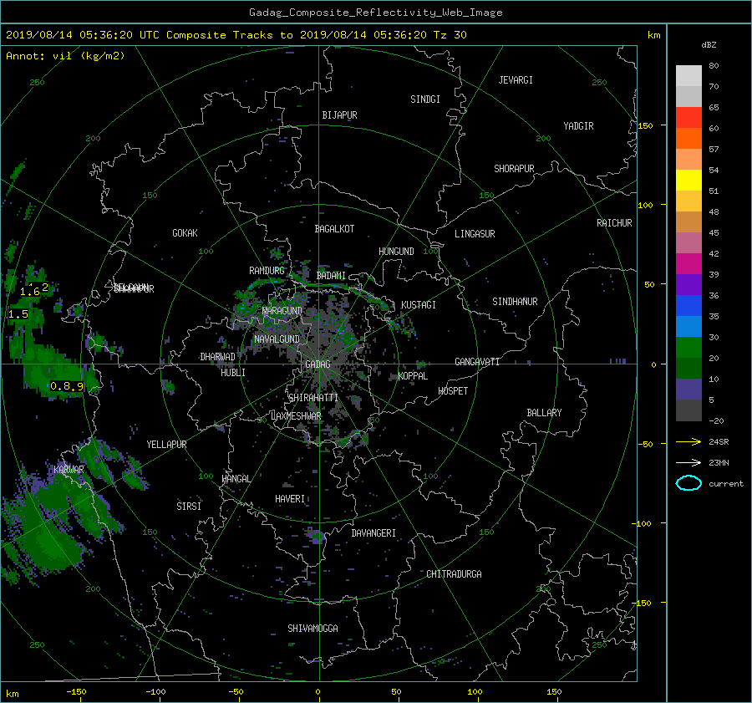Click the LINGASUR city label
Screen dimensions: 752x703
[475, 234]
